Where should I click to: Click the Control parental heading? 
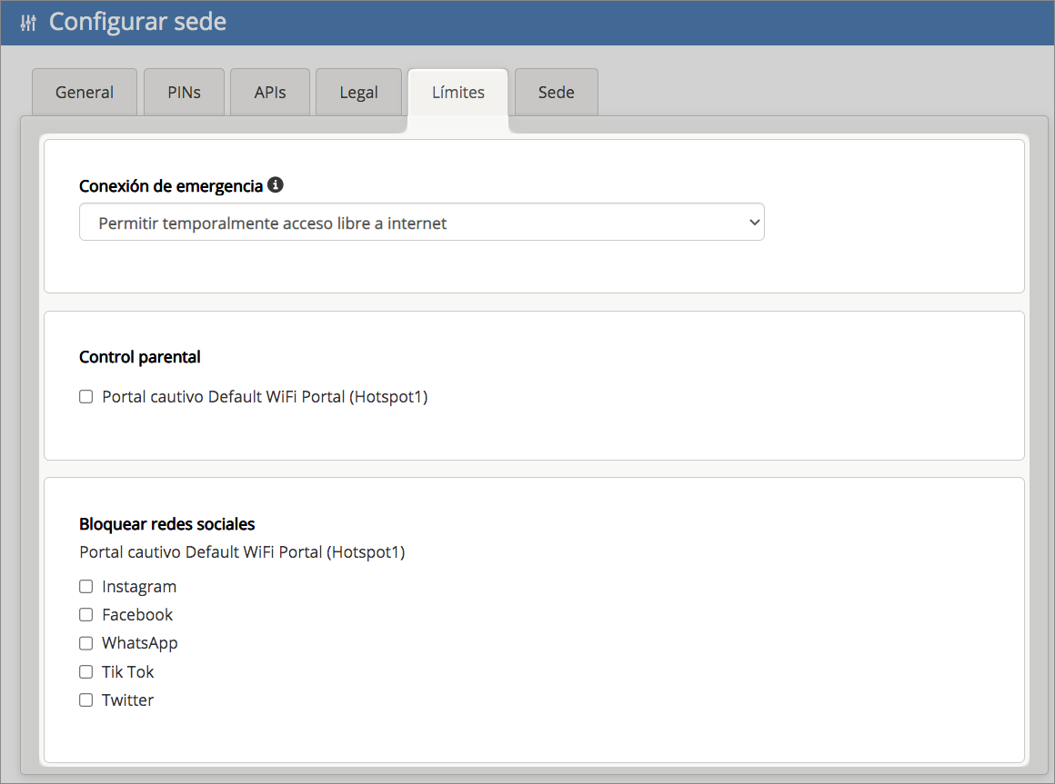tap(140, 357)
